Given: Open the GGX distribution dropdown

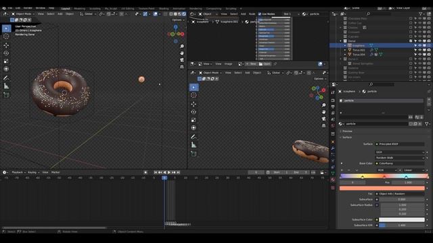Looking at the screenshot, I should click(x=399, y=152).
